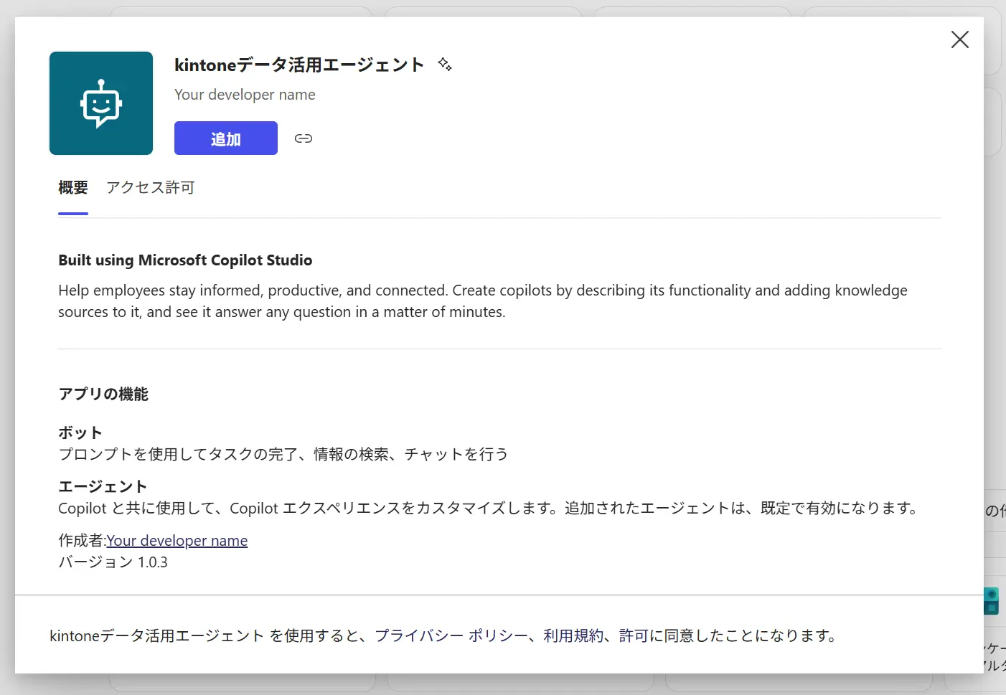
Task: Click the kintone agent bot logo
Action: (101, 103)
